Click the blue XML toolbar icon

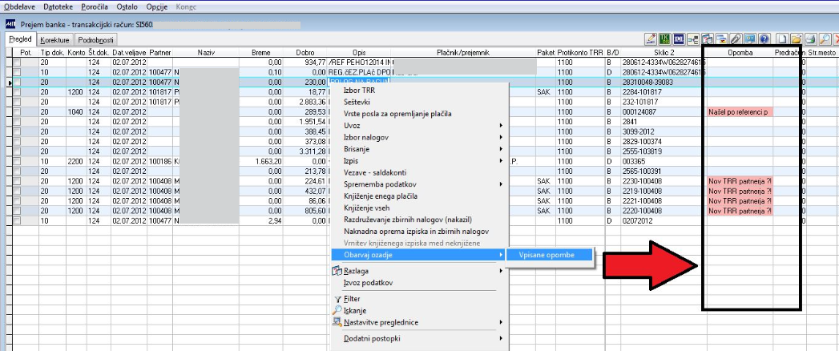click(679, 39)
